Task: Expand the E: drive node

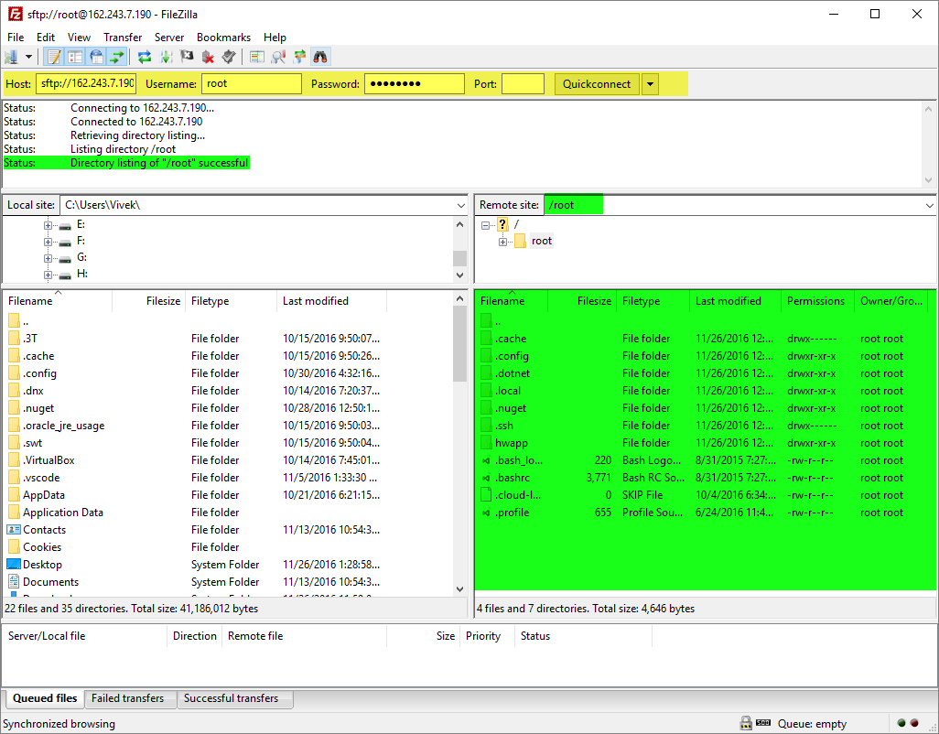Action: point(48,225)
